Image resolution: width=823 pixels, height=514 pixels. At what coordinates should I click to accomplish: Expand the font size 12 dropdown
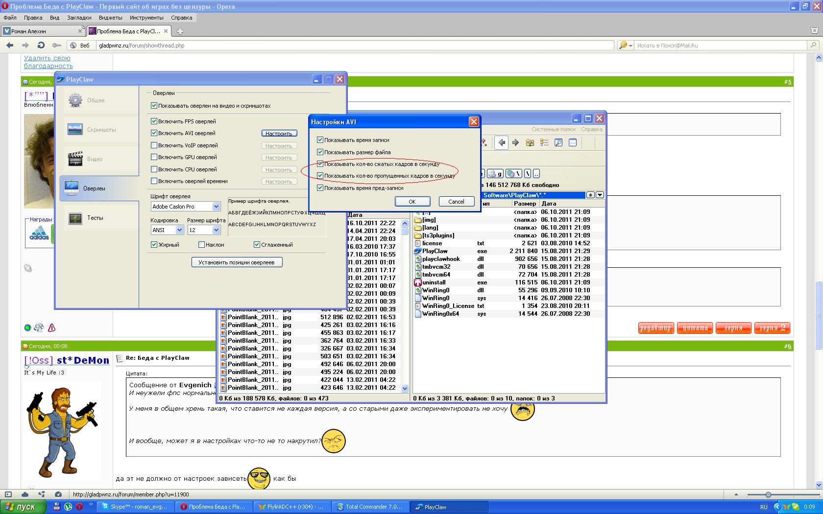[216, 230]
